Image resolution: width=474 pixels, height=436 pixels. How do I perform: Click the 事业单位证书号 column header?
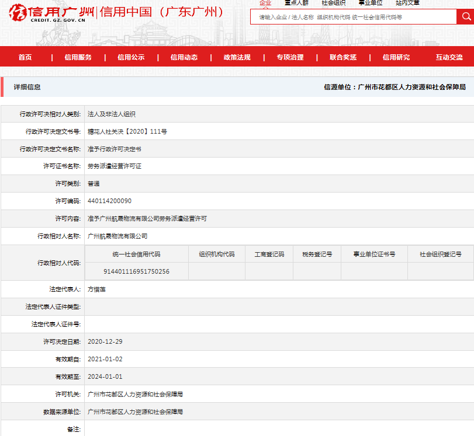[x=374, y=254]
